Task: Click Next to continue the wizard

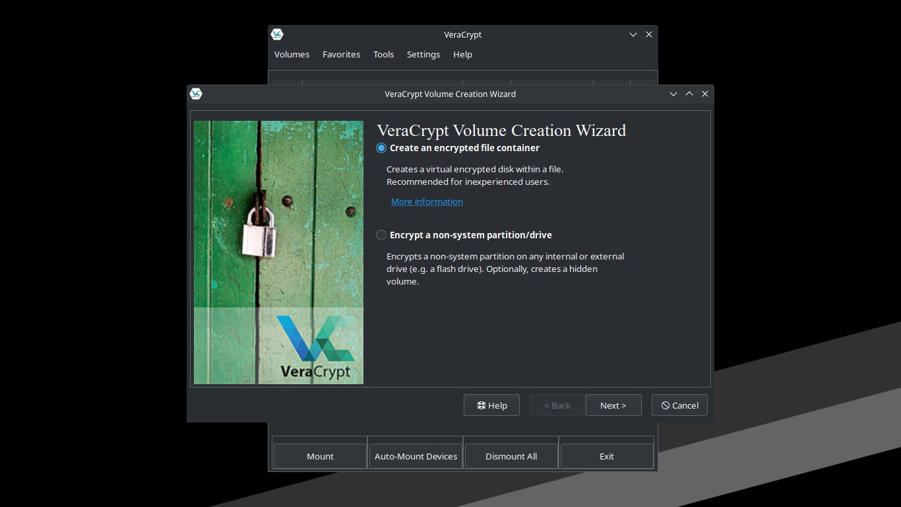Action: click(613, 405)
